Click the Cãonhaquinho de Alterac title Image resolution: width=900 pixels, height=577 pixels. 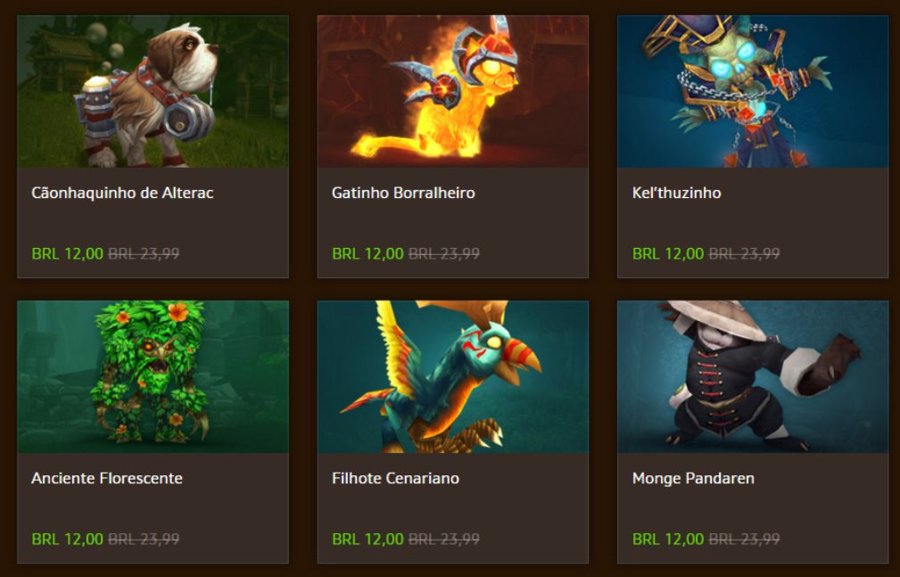pyautogui.click(x=122, y=193)
